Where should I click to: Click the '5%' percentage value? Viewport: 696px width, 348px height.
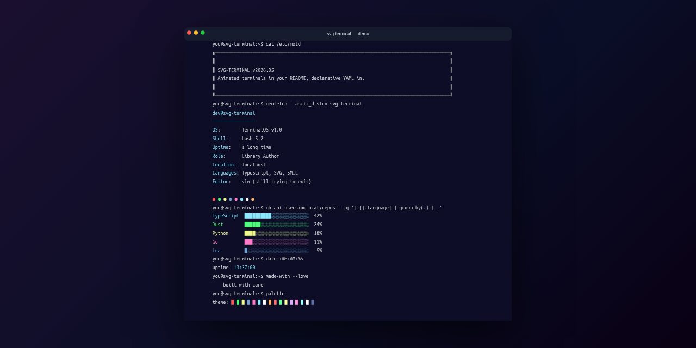(319, 251)
